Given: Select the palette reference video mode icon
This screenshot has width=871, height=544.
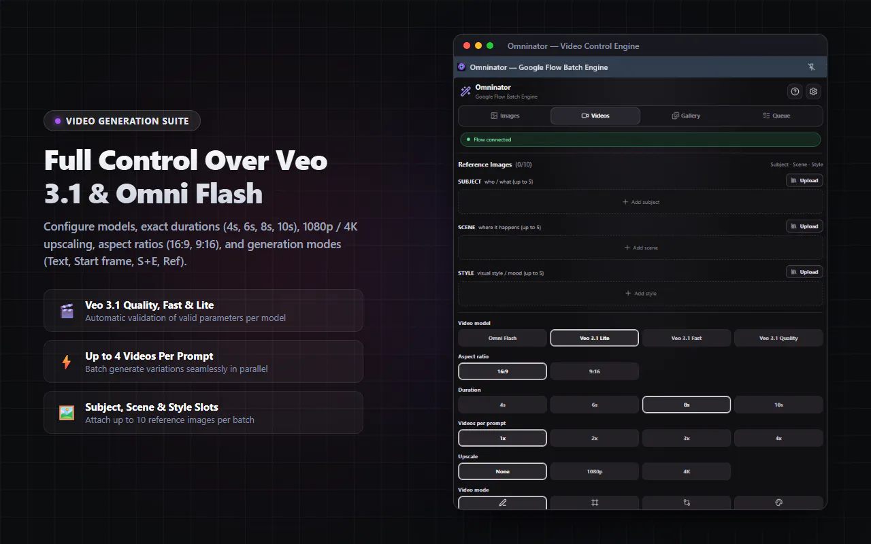Looking at the screenshot, I should coord(778,503).
